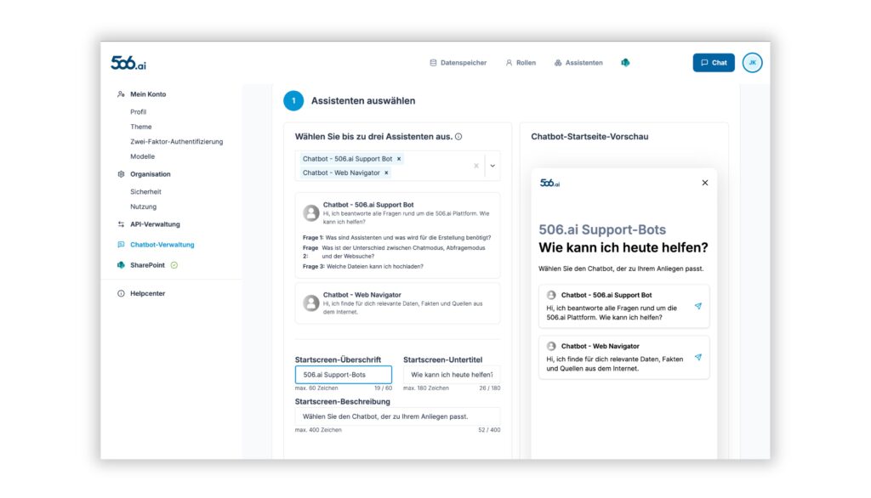
Task: Click info icon next to assistant selection label
Action: [x=458, y=137]
